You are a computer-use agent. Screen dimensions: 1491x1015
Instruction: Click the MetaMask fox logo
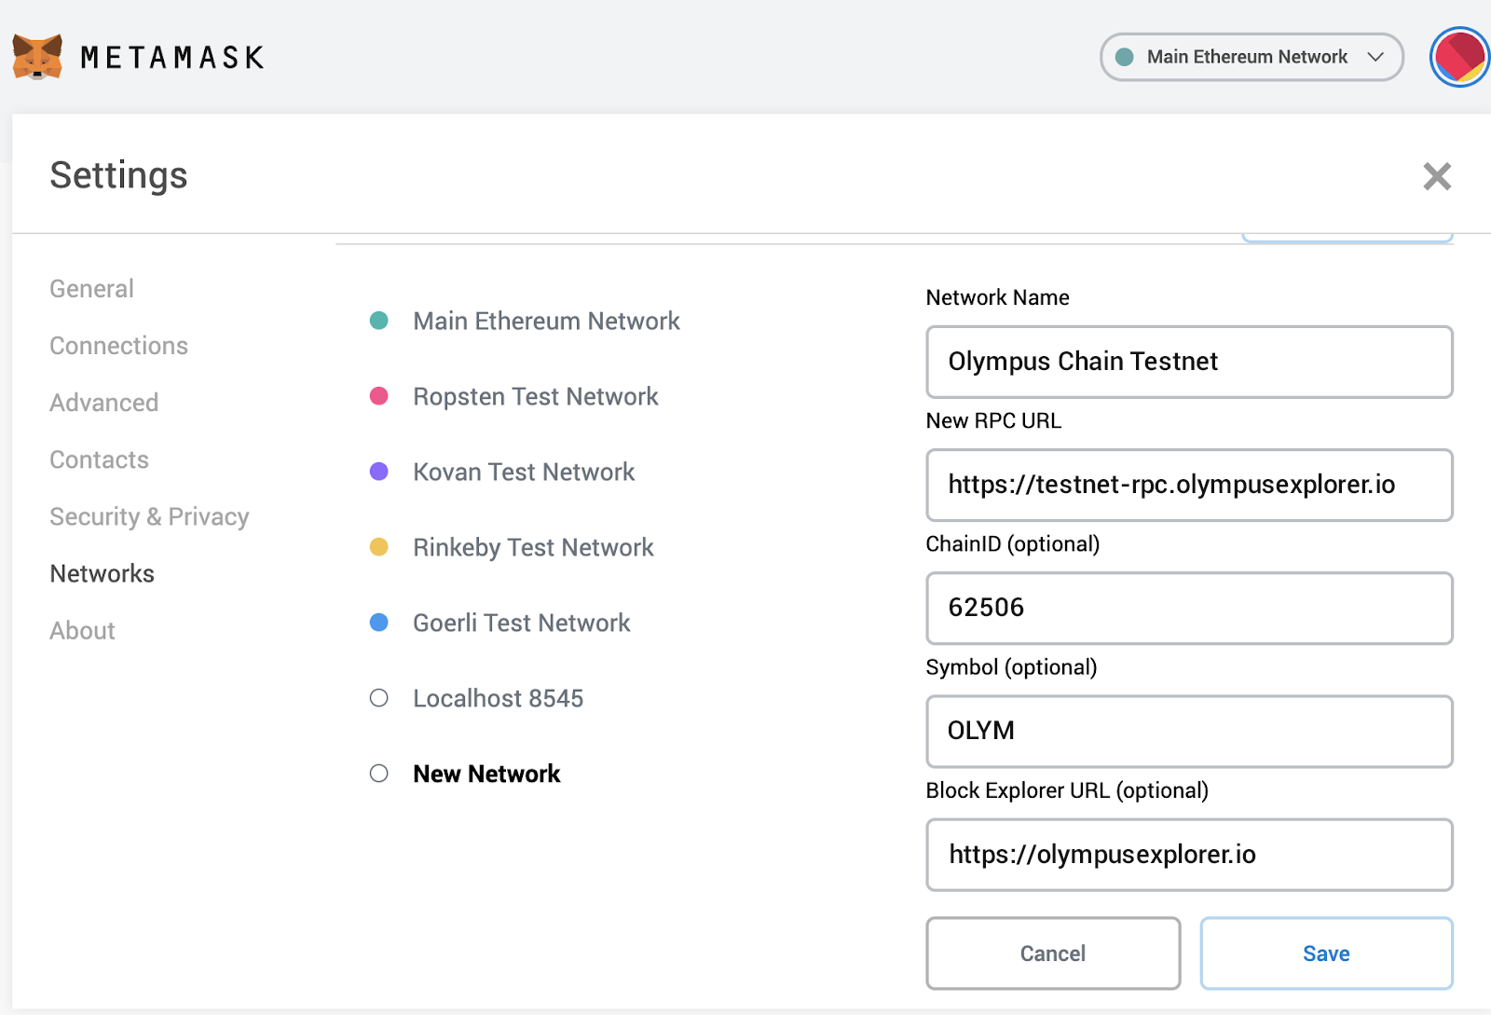[37, 57]
